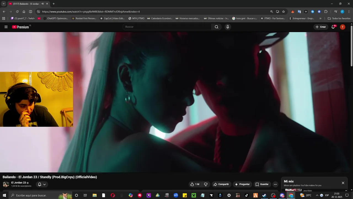Open the MT4 | FTMO bookmark
This screenshot has width=353, height=199.
pos(136,19)
